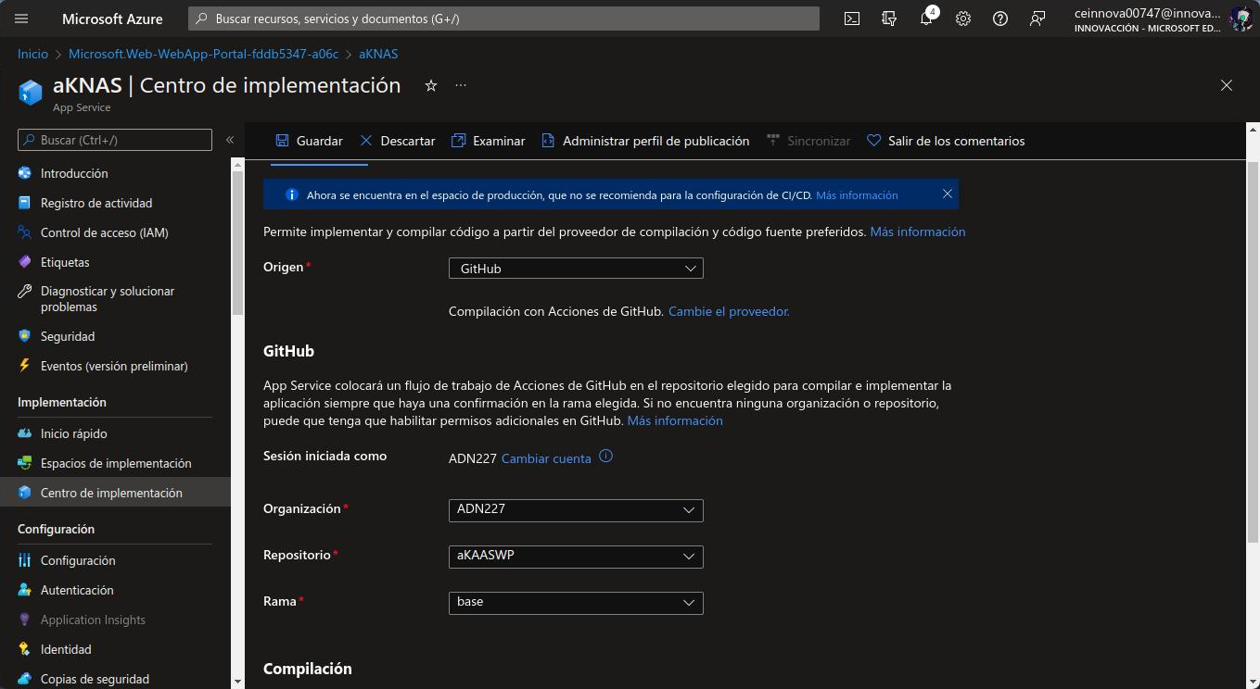The image size is (1260, 689).
Task: Click the info icon in the banner
Action: pyautogui.click(x=291, y=194)
